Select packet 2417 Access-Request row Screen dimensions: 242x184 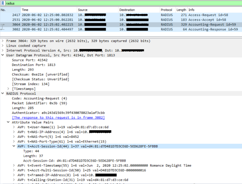click(x=121, y=15)
